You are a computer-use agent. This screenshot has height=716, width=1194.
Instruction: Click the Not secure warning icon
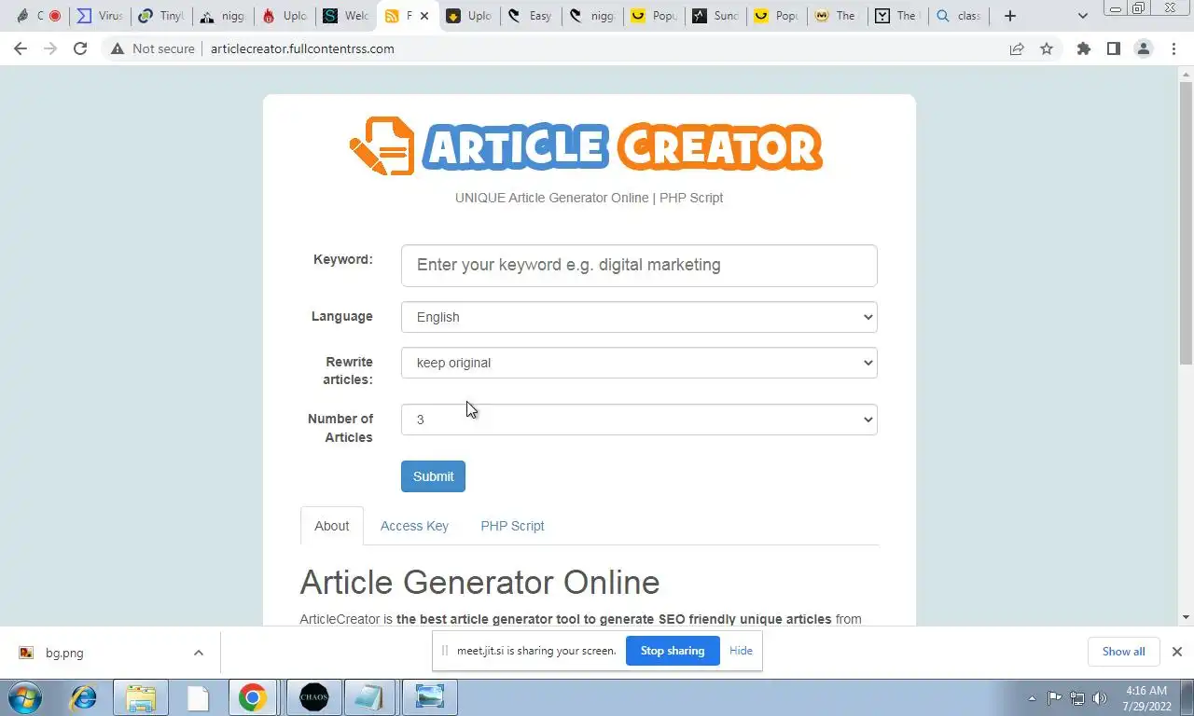tap(118, 48)
